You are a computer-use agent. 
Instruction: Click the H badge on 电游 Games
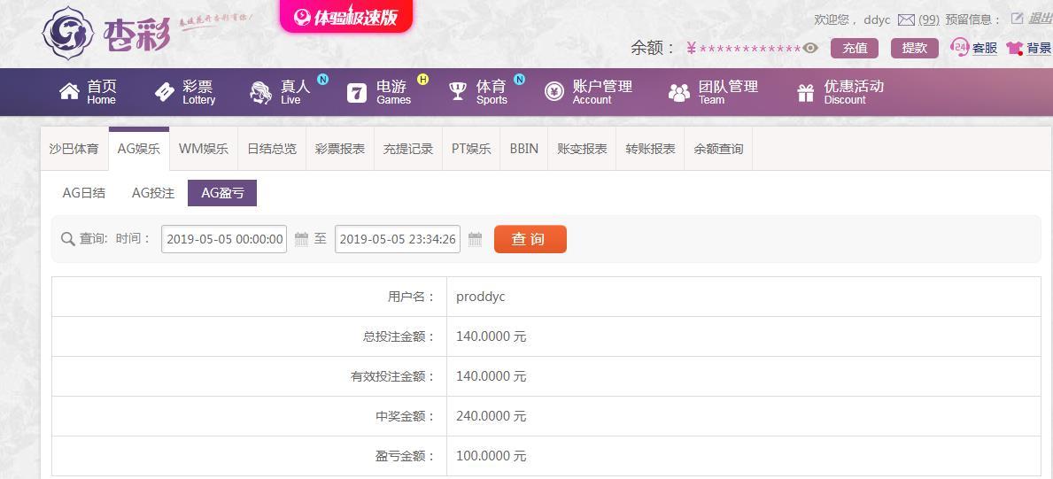[422, 80]
